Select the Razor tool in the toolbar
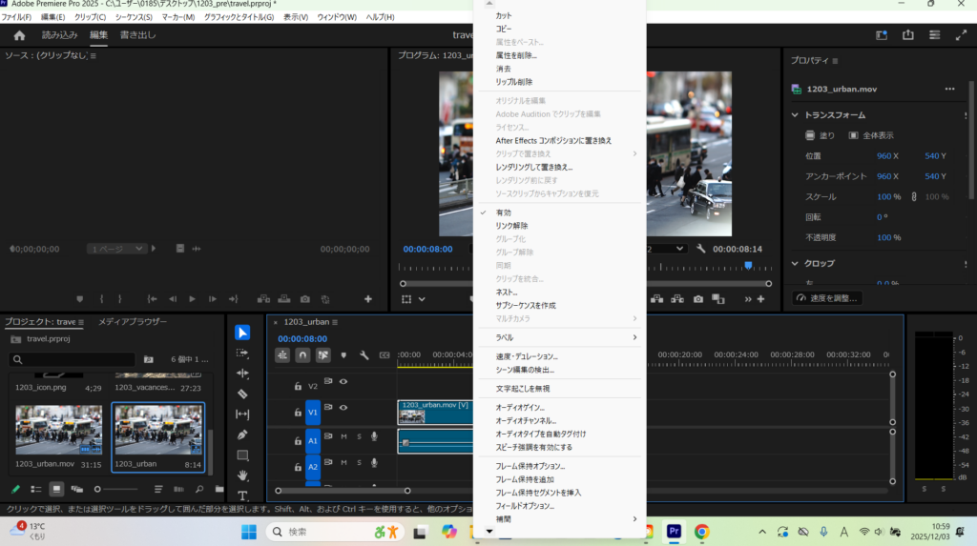This screenshot has width=977, height=546. click(242, 394)
